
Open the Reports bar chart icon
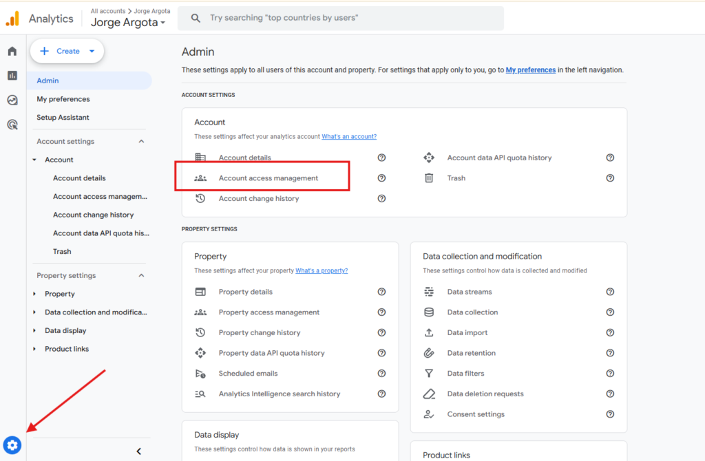tap(12, 76)
